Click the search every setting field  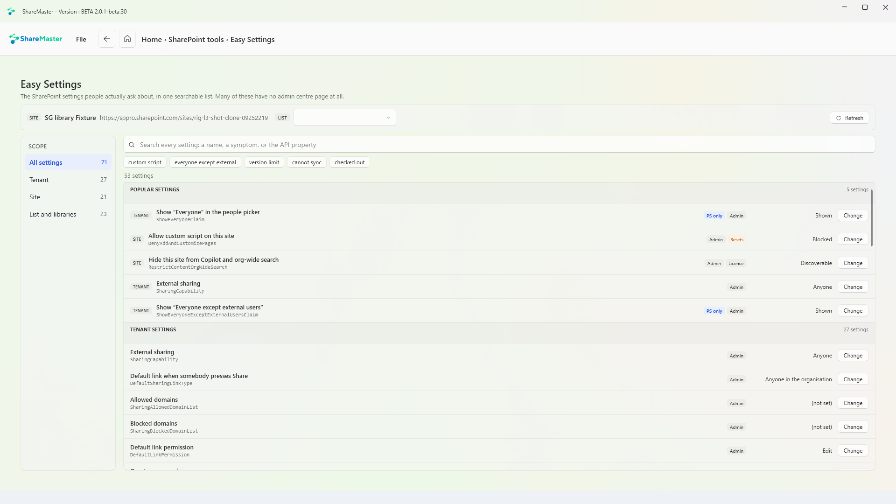(x=499, y=145)
